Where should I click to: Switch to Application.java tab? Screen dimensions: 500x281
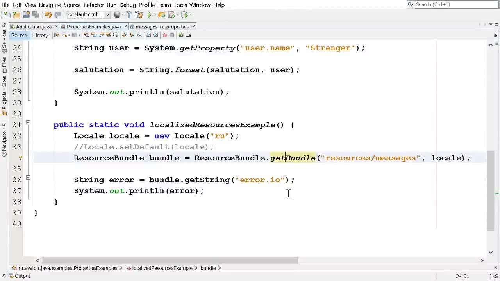point(34,27)
